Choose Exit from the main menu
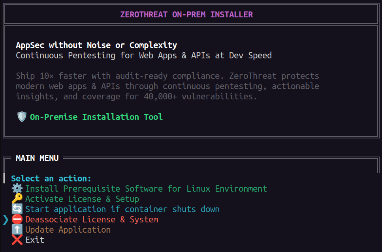This screenshot has height=252, width=382. click(x=35, y=240)
